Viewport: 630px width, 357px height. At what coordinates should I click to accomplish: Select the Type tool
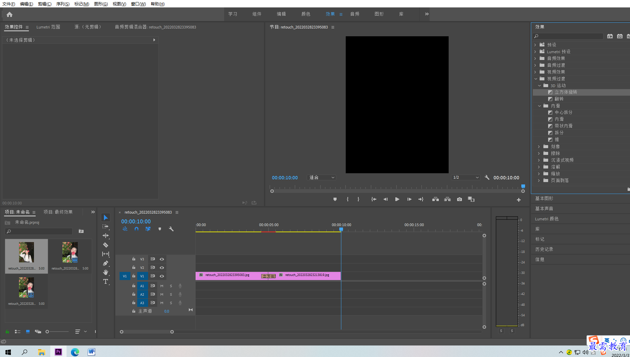click(106, 281)
